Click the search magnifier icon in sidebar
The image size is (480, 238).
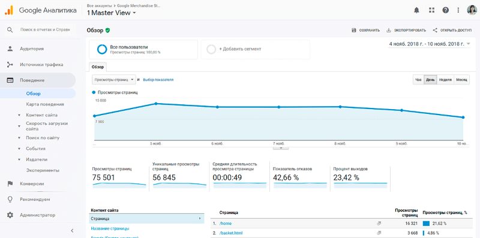[x=10, y=29]
